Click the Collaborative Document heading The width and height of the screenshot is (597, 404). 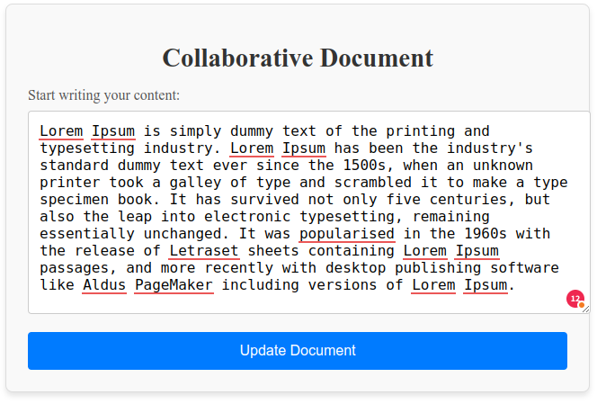pos(298,58)
